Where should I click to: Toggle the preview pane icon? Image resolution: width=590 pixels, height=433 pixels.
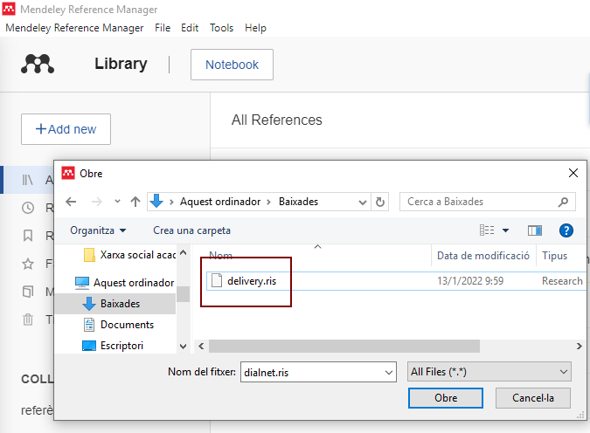click(535, 230)
